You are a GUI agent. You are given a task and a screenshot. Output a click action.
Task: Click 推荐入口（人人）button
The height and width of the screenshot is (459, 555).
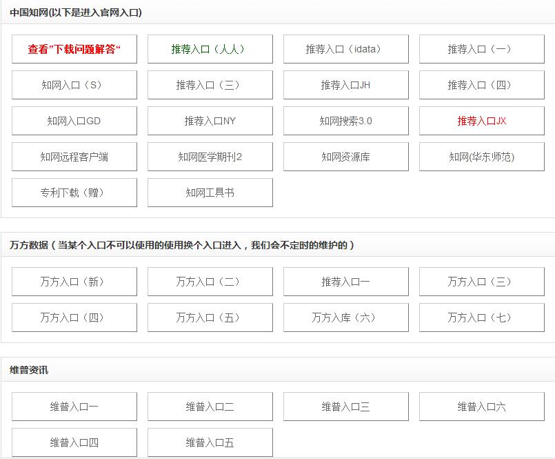point(210,49)
